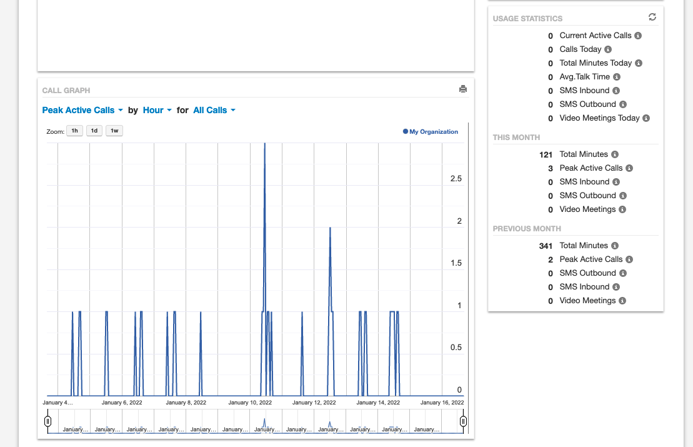Image resolution: width=693 pixels, height=447 pixels.
Task: Click the THIS MONTH section heading
Action: coord(516,138)
